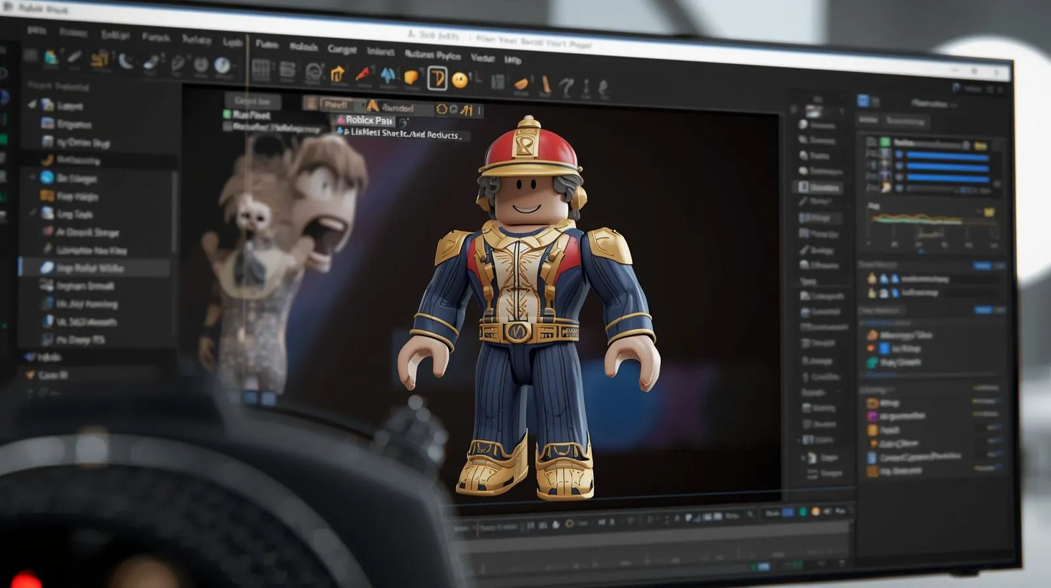Click the teal icon in right panel list
Viewport: 1051px width, 588px height.
(872, 362)
